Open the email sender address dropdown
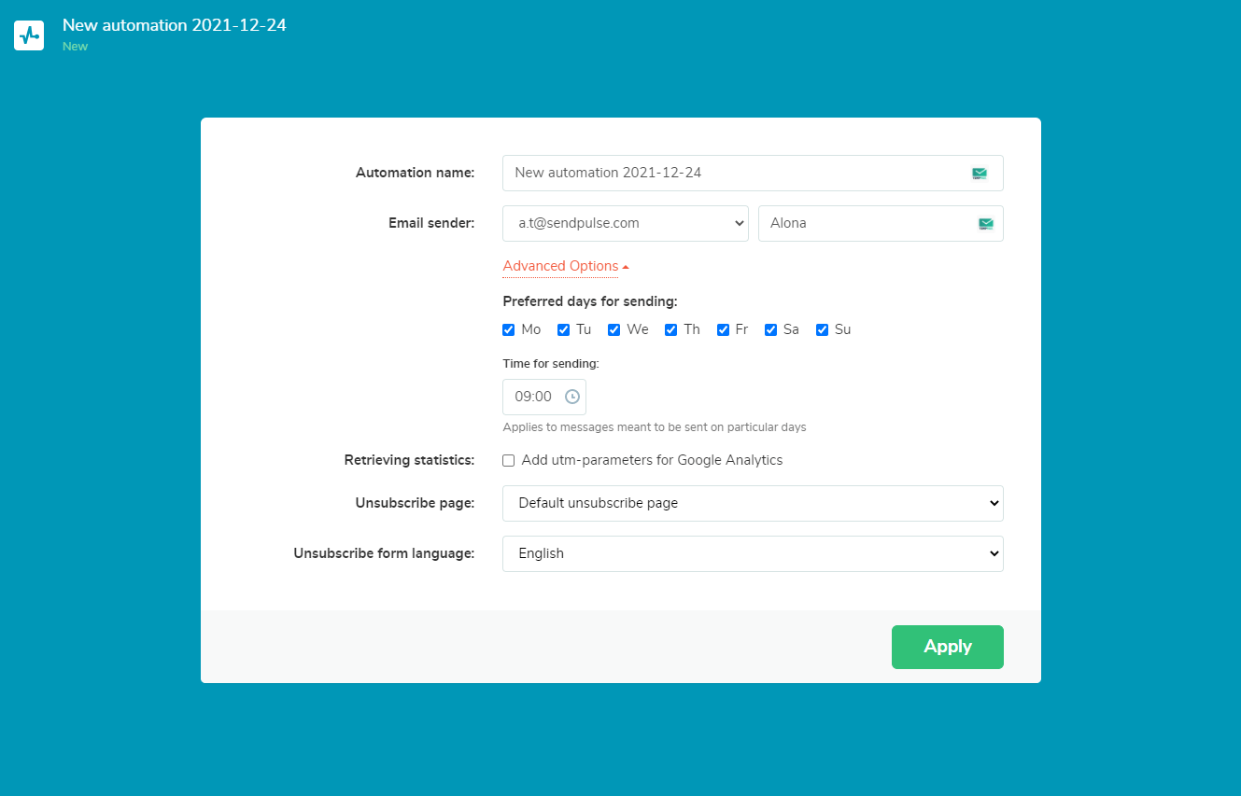 626,223
